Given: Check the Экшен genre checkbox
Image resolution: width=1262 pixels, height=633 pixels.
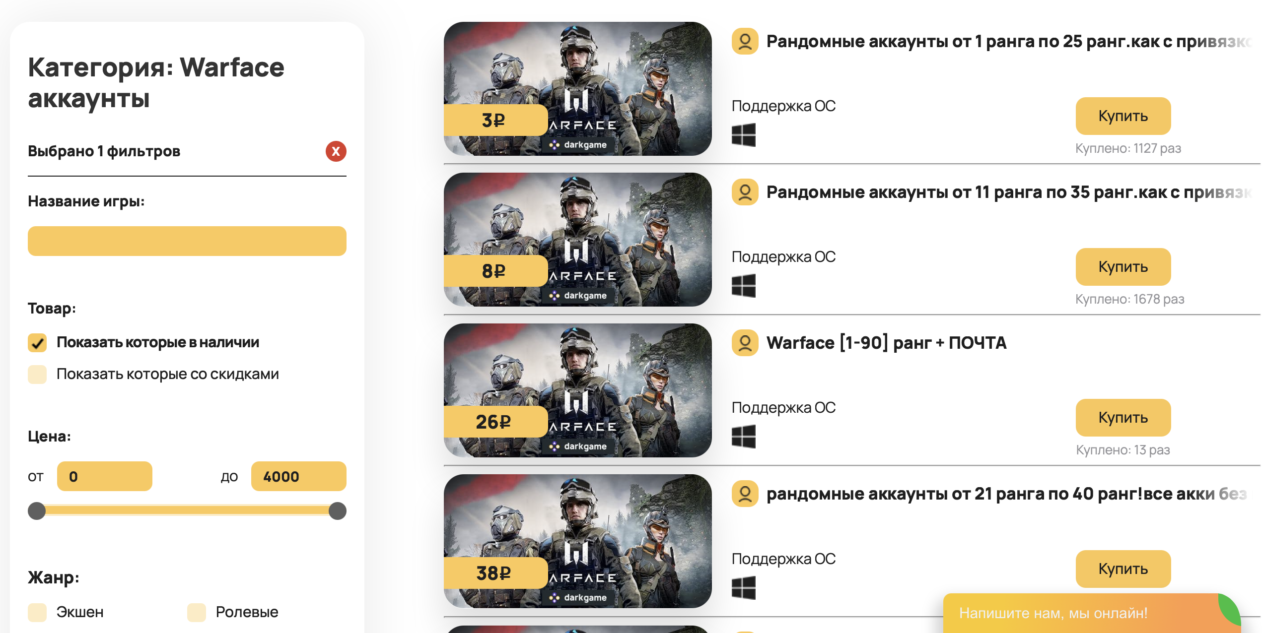Looking at the screenshot, I should [37, 613].
